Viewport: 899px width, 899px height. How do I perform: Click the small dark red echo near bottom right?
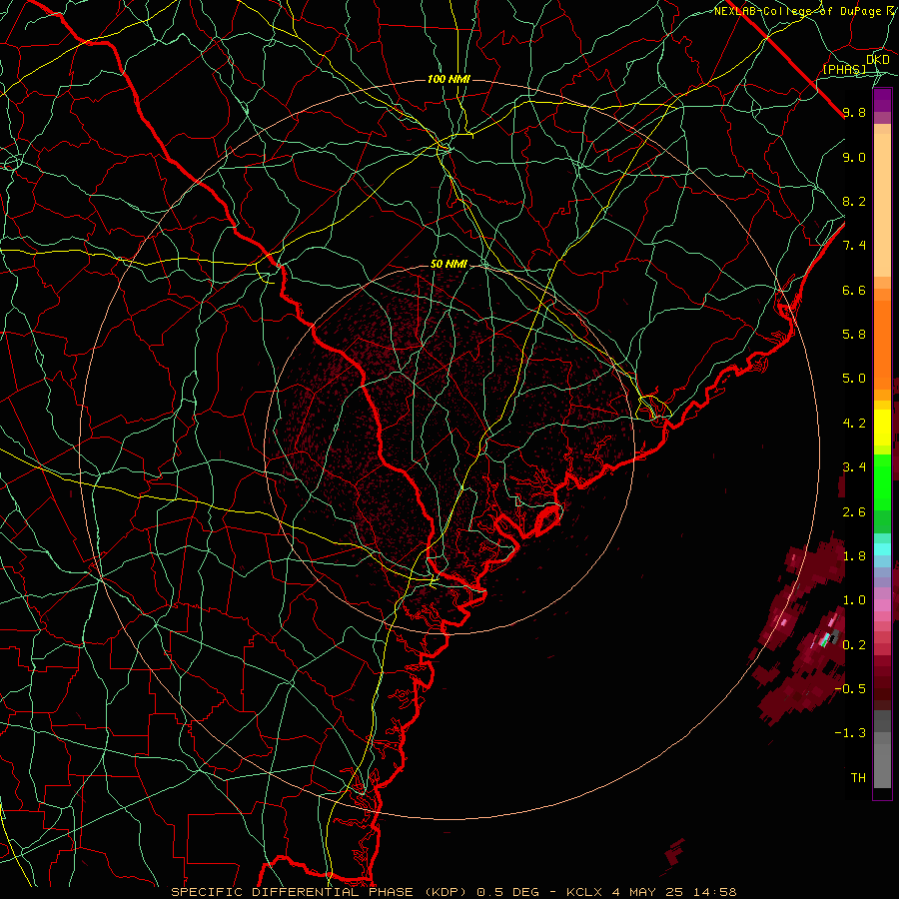coord(675,852)
